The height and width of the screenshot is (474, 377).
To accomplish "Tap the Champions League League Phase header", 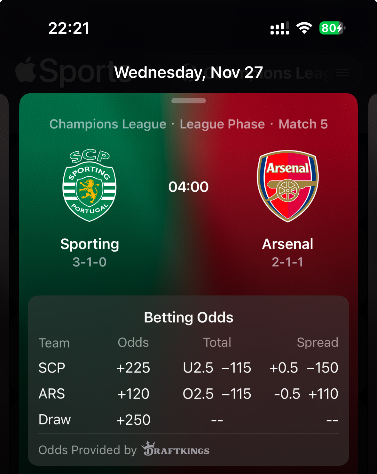I will 189,124.
